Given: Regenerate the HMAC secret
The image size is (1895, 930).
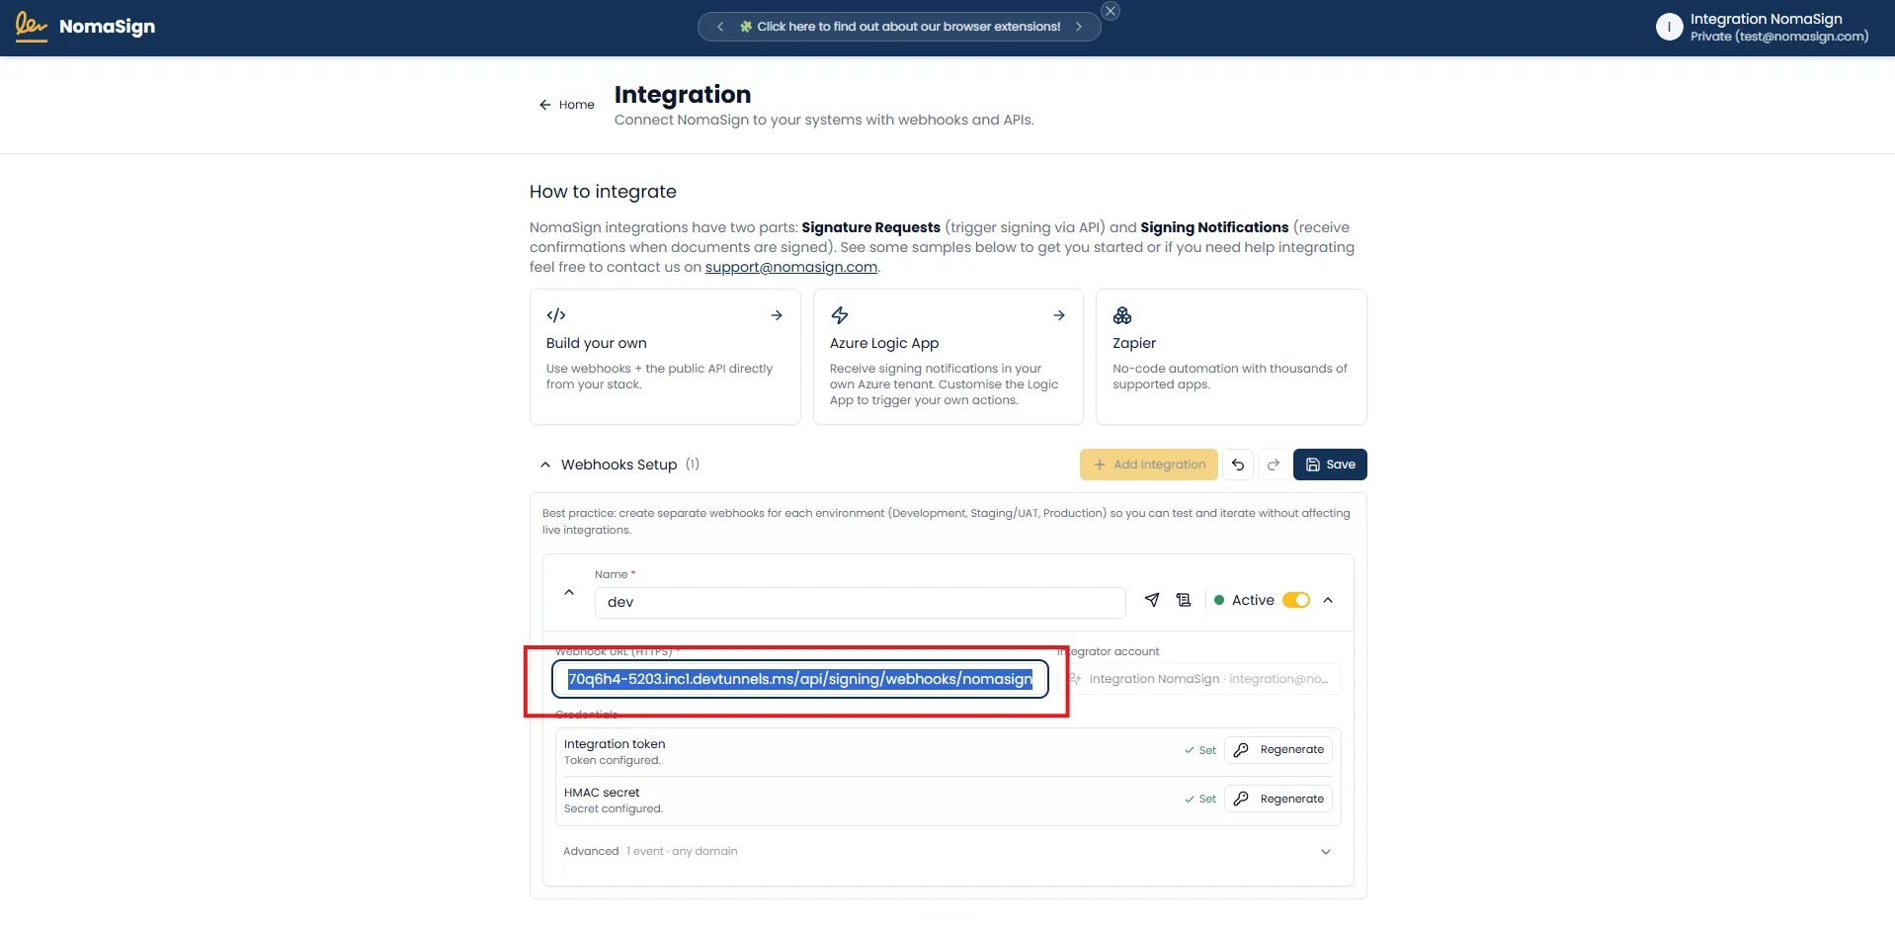Looking at the screenshot, I should [1278, 799].
